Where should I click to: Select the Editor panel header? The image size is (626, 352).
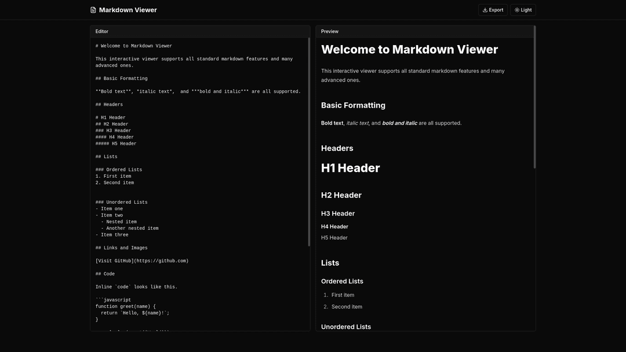(x=102, y=31)
